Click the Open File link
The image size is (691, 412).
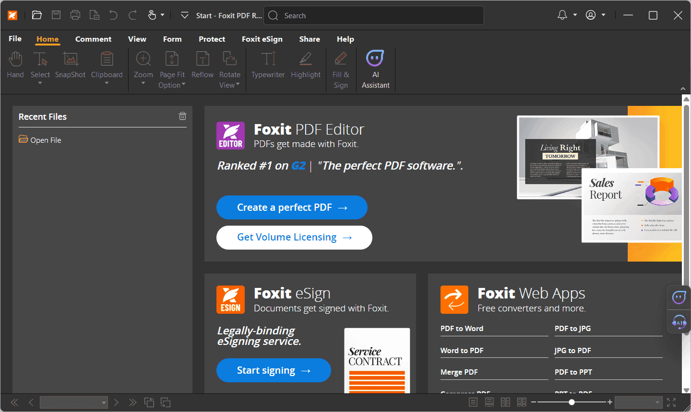(40, 140)
